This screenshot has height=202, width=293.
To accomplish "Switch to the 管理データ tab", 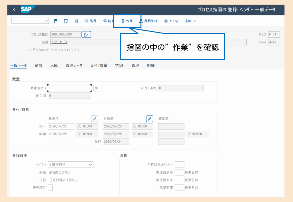I will (74, 65).
